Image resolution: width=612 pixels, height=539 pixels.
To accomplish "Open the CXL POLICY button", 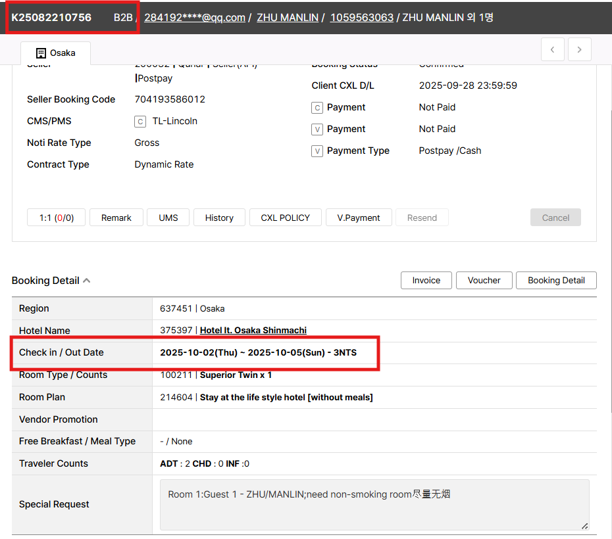I will (x=285, y=218).
